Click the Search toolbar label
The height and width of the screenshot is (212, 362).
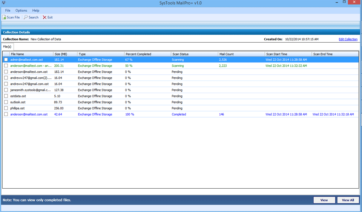point(34,17)
